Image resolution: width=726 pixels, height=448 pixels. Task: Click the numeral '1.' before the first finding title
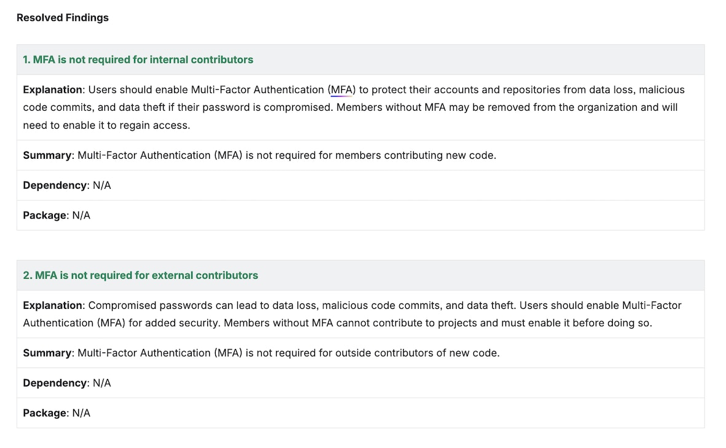tap(25, 60)
